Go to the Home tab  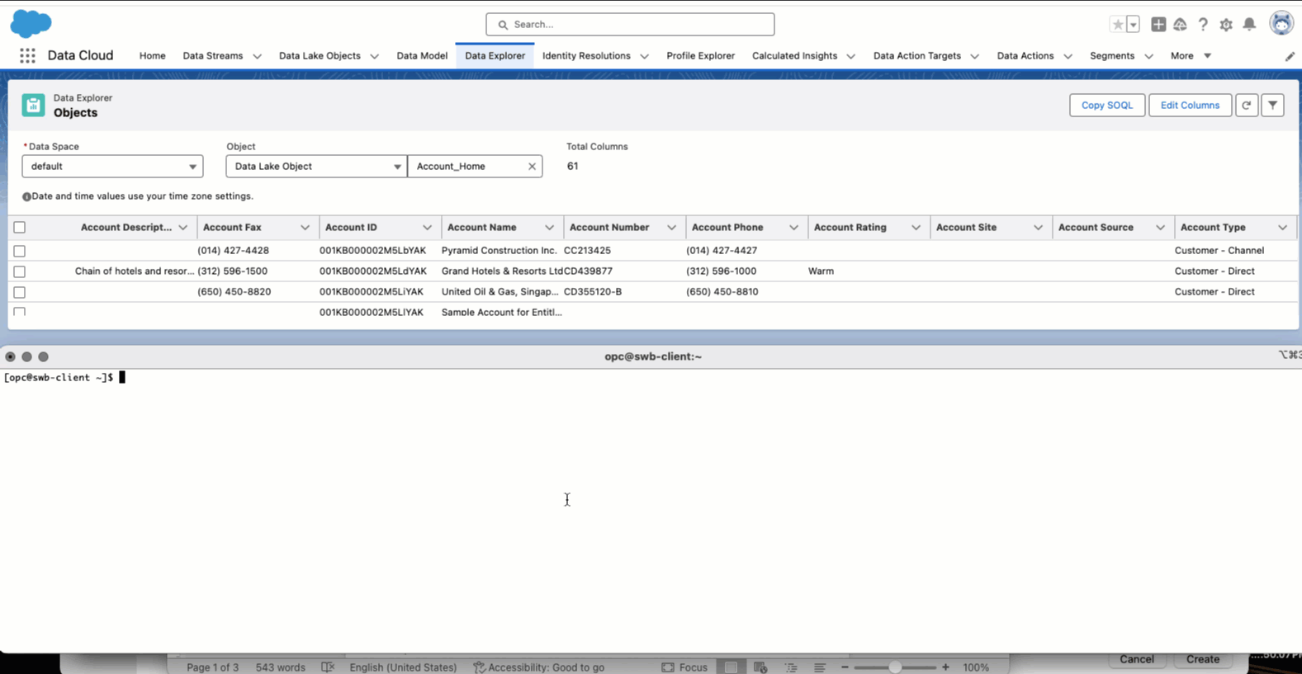point(152,55)
